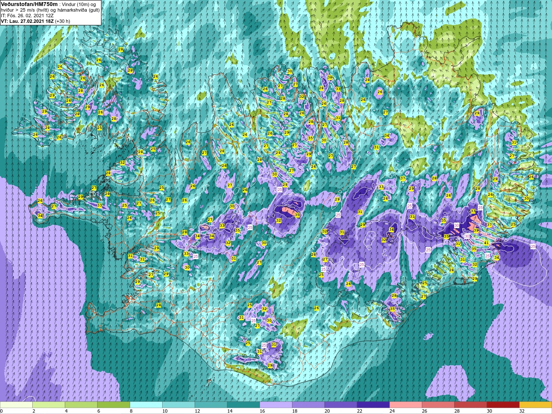Click the scale tick label 8
552x414 pixels.
click(131, 411)
